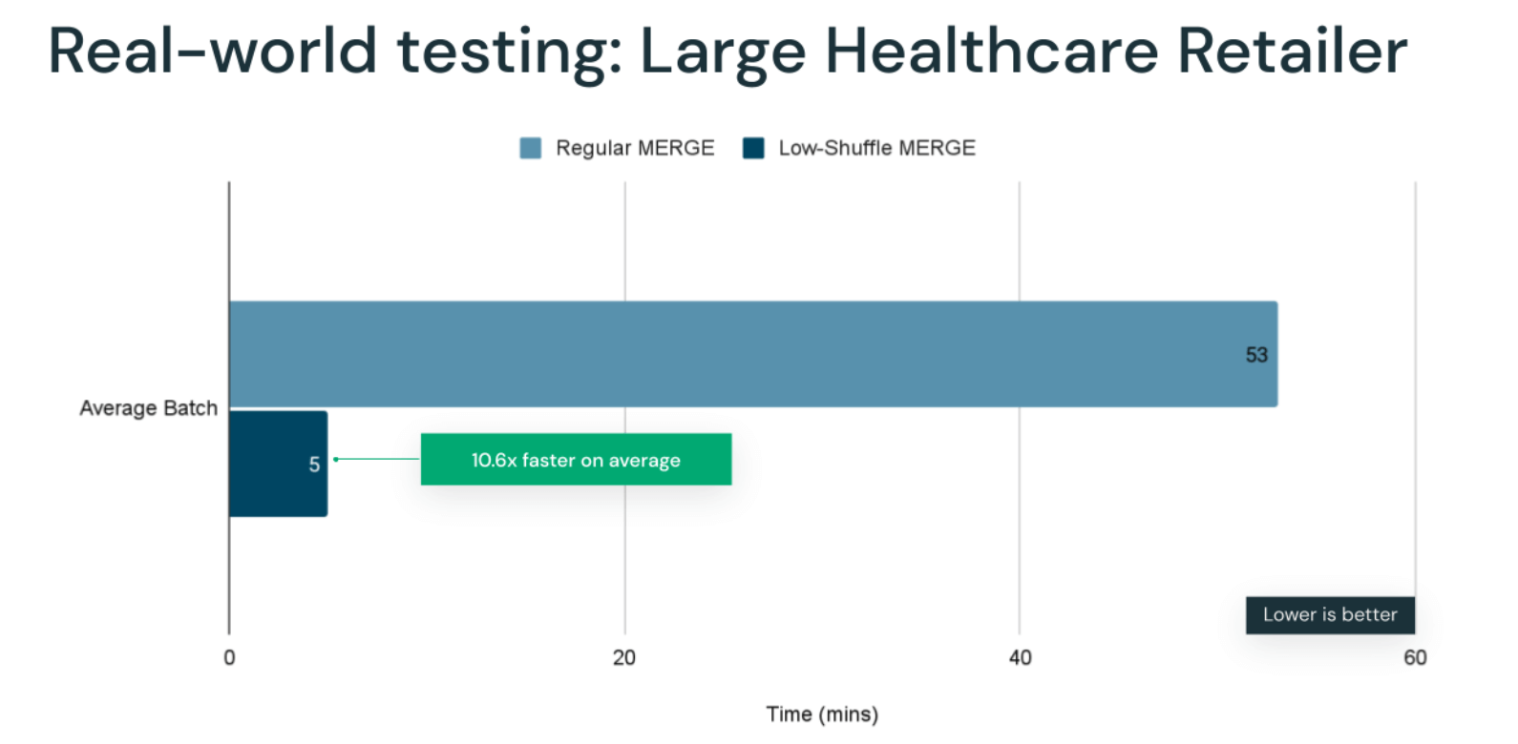Select the Regular MERGE legend label
This screenshot has width=1518, height=744.
(x=635, y=148)
